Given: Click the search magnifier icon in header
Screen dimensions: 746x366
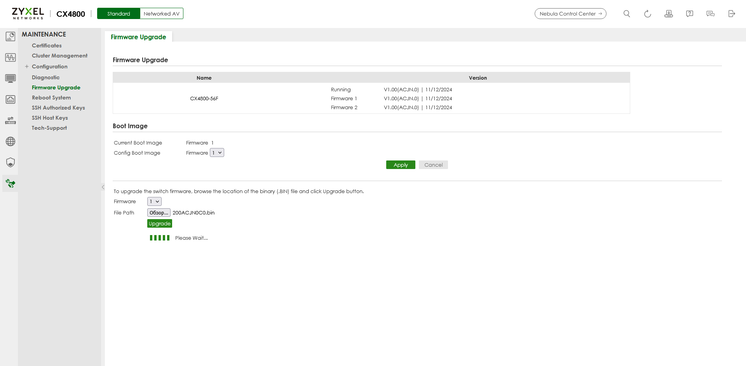Looking at the screenshot, I should pyautogui.click(x=626, y=14).
